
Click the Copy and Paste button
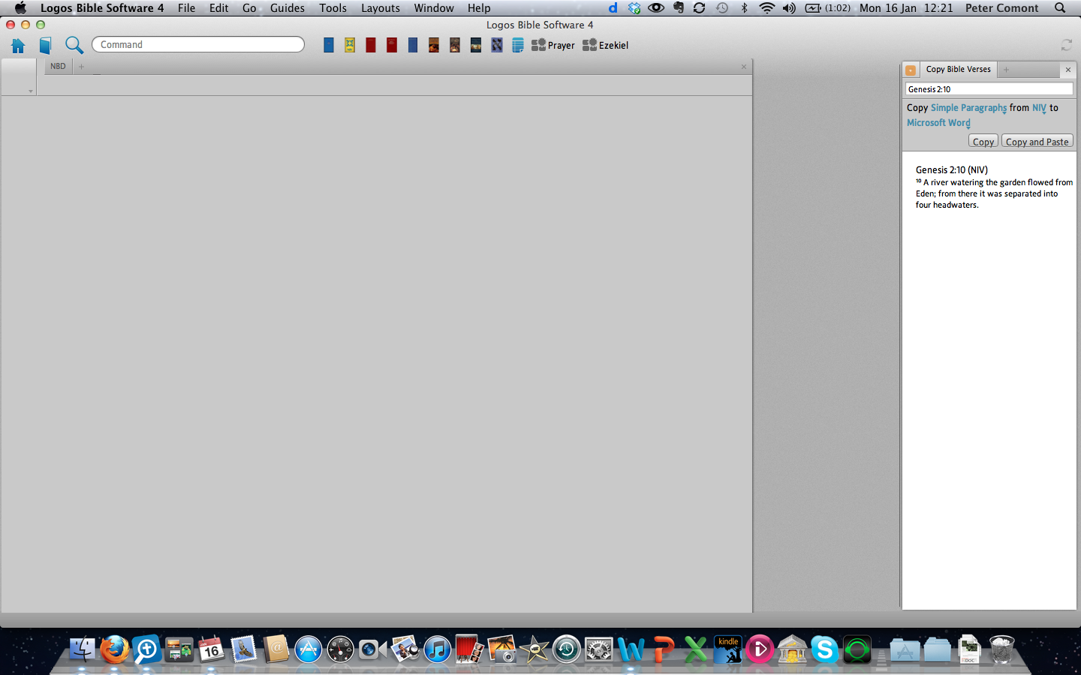coord(1037,142)
